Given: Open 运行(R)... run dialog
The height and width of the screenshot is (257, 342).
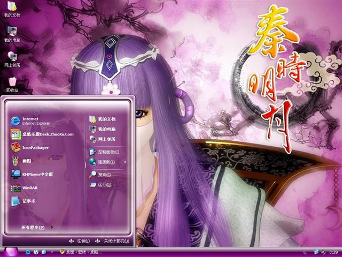Looking at the screenshot, I should pos(103,185).
